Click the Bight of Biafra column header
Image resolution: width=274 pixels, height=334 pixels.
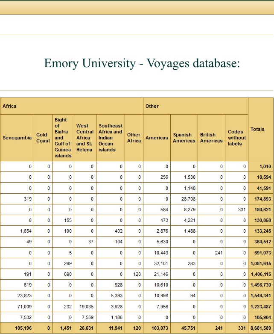tap(63, 138)
